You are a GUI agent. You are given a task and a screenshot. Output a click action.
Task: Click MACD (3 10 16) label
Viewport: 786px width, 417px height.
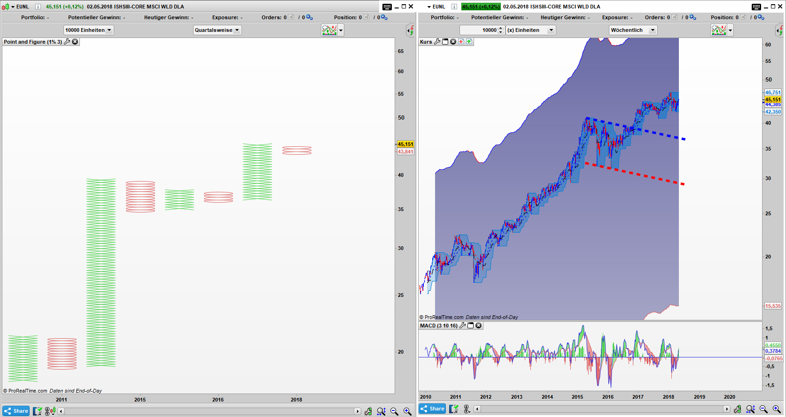click(x=439, y=326)
